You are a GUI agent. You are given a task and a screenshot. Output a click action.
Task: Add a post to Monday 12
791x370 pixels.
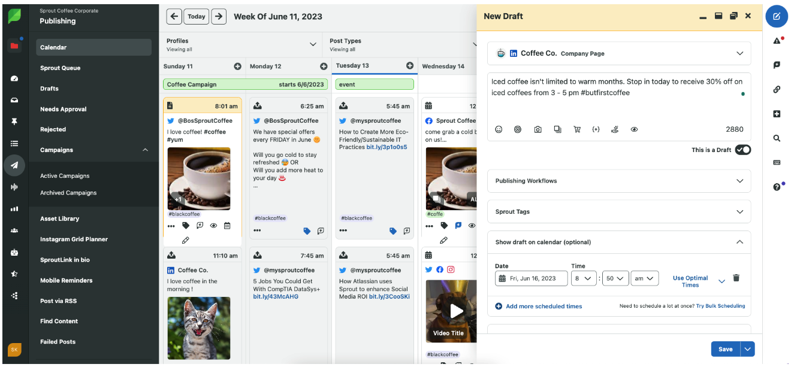(x=324, y=66)
